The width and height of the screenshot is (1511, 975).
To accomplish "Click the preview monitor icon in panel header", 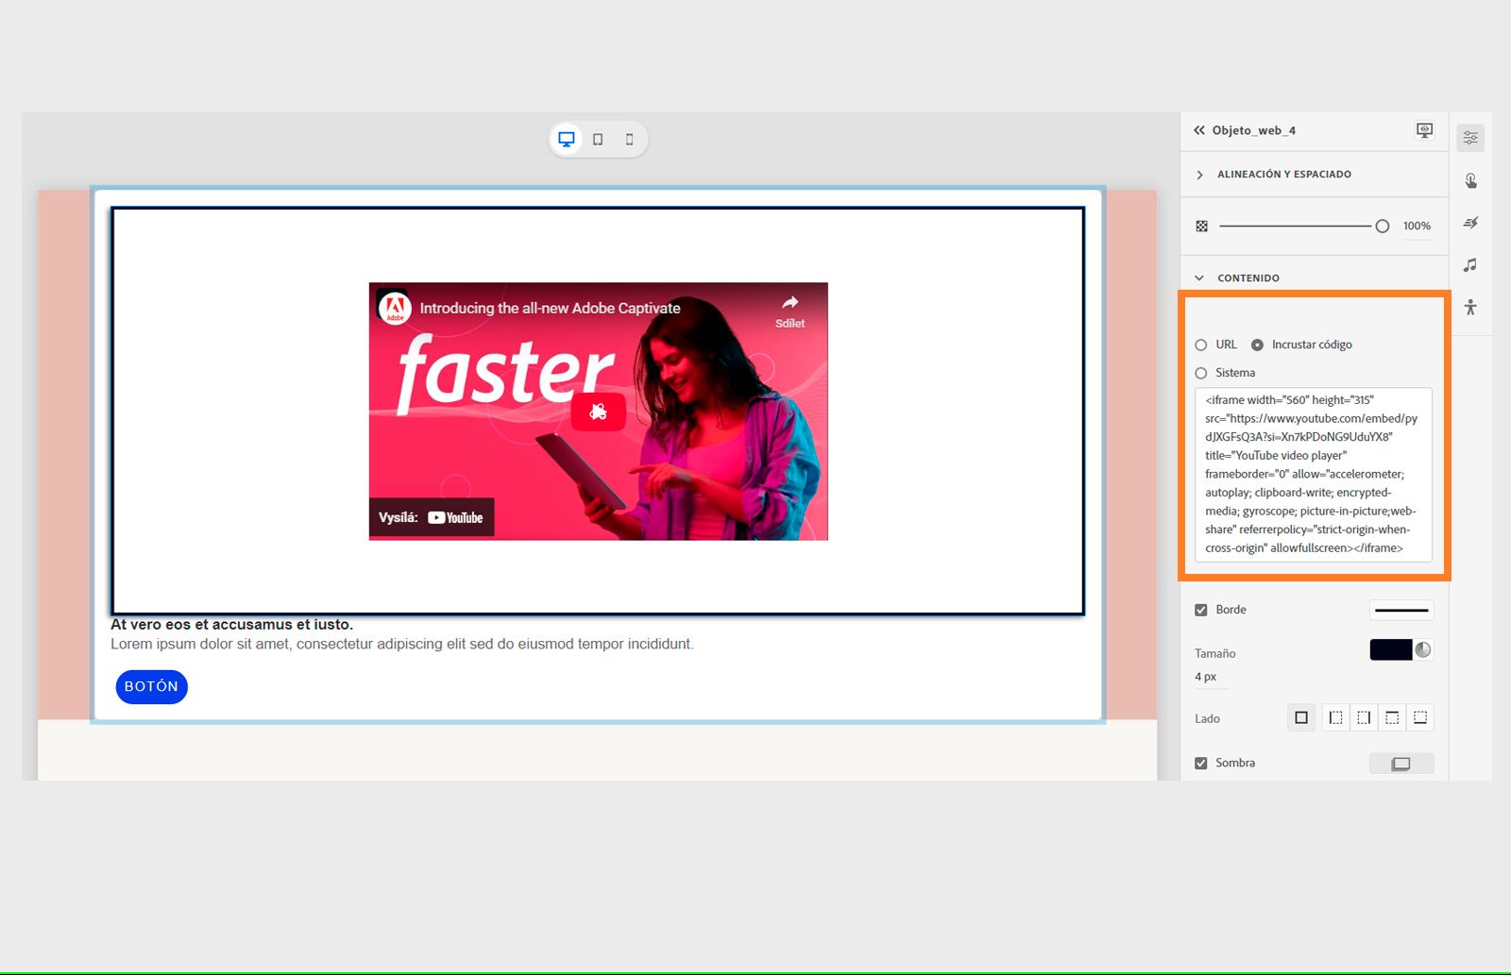I will (x=1424, y=130).
